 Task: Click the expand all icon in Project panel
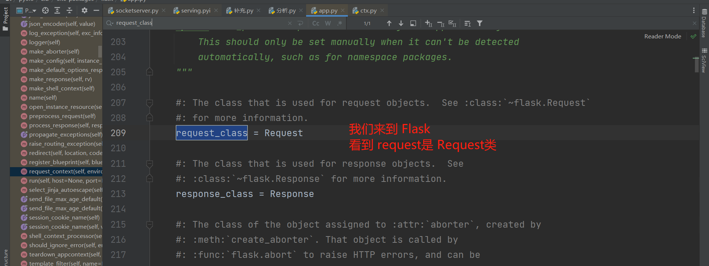click(57, 10)
